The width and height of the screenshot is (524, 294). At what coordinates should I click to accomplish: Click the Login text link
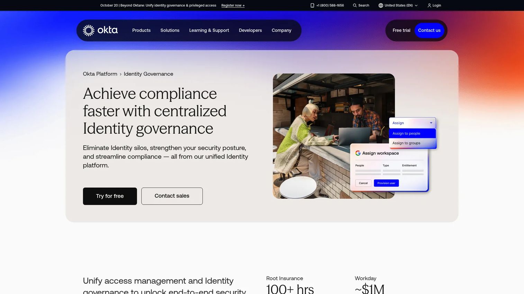pyautogui.click(x=436, y=6)
